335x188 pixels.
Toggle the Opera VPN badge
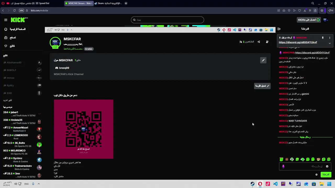point(21,10)
